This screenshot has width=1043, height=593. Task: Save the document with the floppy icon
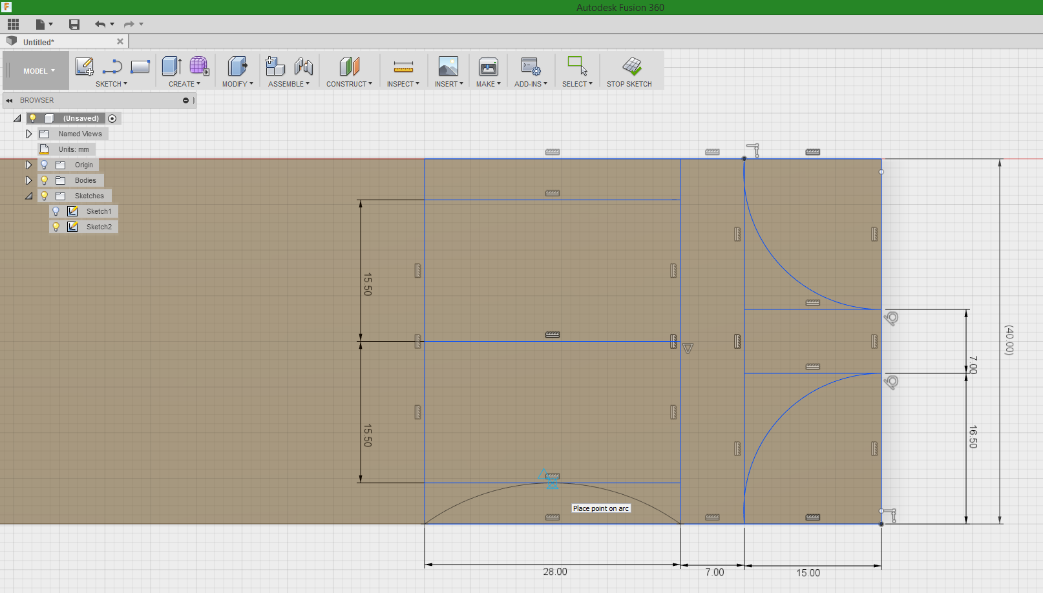tap(74, 25)
